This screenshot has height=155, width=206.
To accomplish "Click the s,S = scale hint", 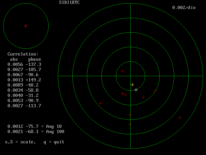I will (x=20, y=142).
